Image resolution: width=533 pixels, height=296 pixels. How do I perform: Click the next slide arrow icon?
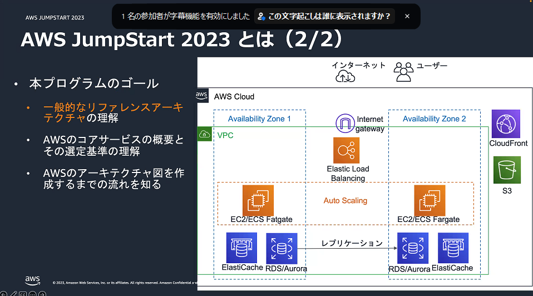(x=42, y=294)
